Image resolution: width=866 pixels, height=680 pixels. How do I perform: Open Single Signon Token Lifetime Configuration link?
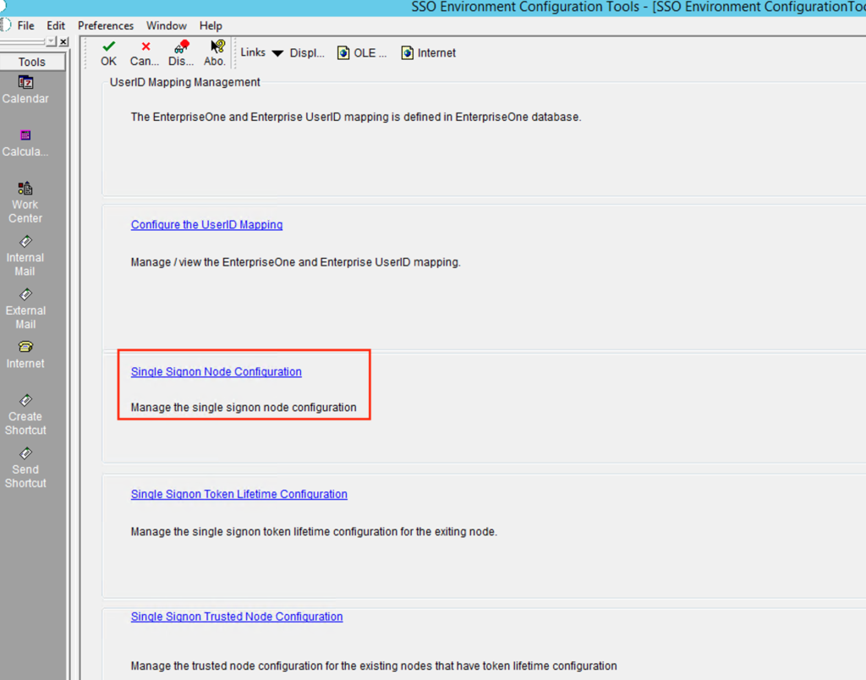point(239,495)
